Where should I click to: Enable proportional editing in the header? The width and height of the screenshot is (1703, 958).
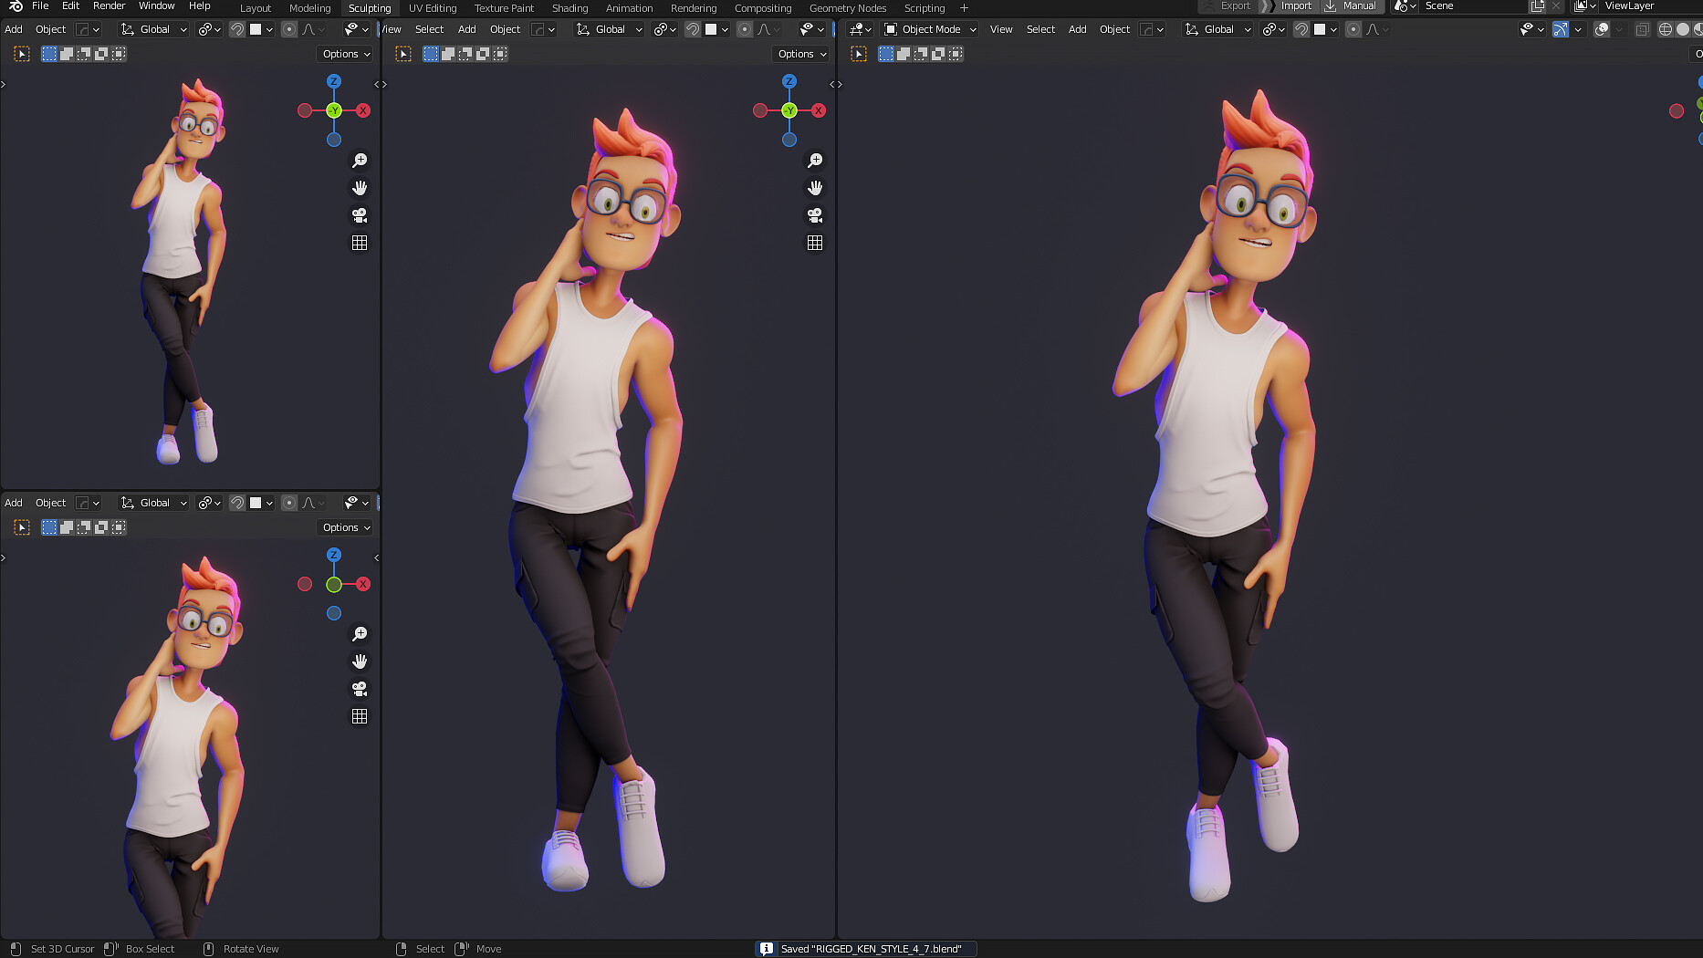click(1353, 28)
